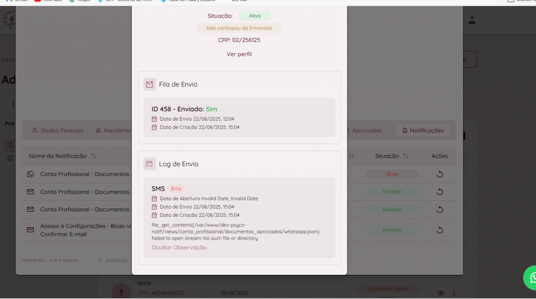Click the email icon beside Acesso e Configurações
Viewport: 536px width, 299px height.
pyautogui.click(x=30, y=230)
